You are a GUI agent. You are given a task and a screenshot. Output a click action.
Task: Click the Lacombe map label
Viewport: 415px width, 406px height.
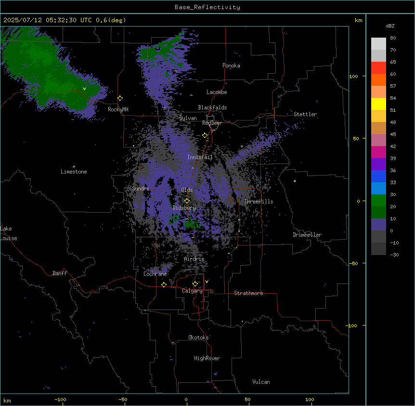point(217,92)
